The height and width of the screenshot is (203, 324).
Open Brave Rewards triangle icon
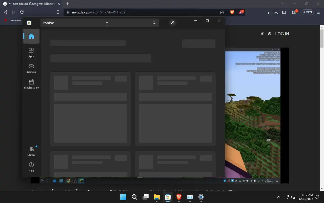[241, 12]
